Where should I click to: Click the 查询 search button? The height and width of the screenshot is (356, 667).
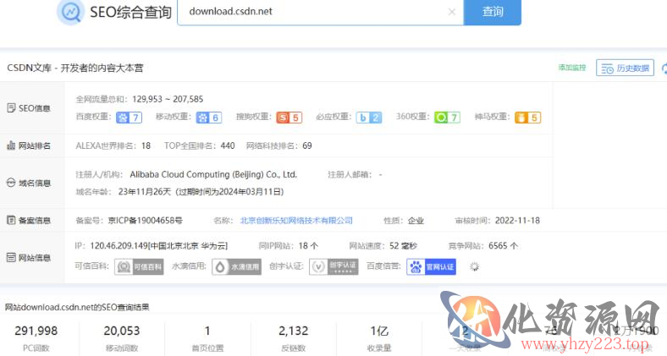pos(492,12)
